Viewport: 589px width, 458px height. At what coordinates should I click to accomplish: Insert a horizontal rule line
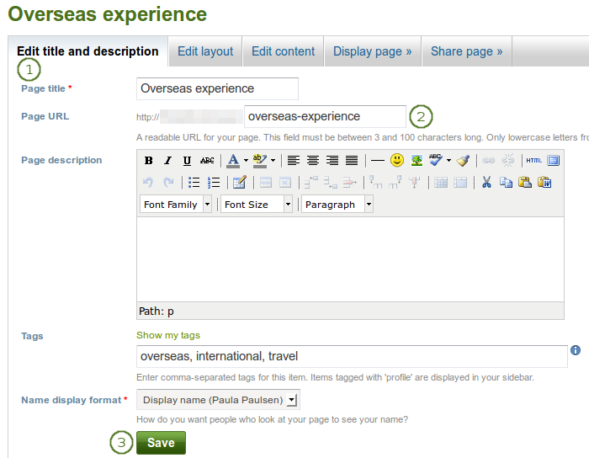tap(378, 161)
